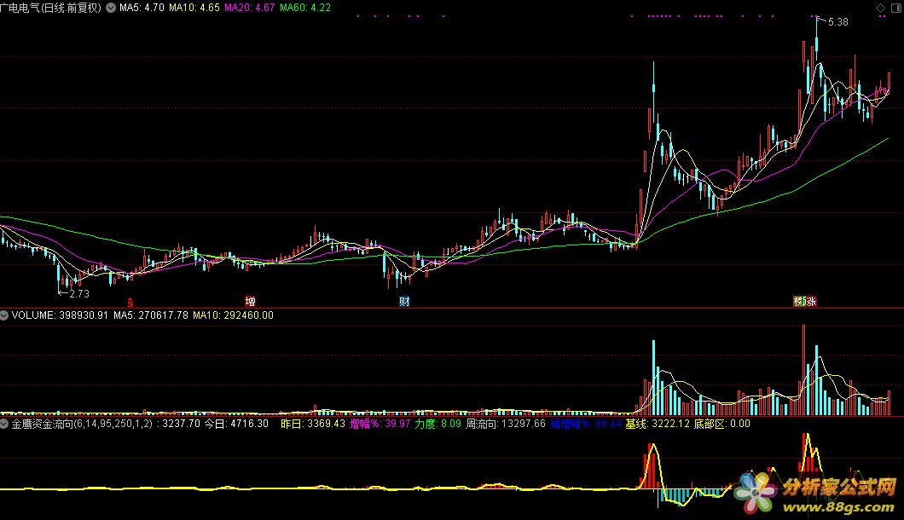Click the 力度: 8.09 value
Screen dimensions: 904x520
point(438,424)
